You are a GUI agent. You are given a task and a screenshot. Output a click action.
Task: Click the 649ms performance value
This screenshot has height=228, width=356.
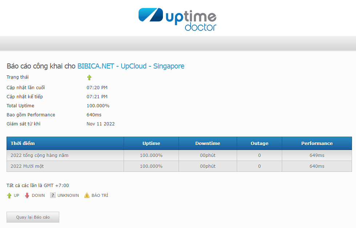(x=317, y=155)
